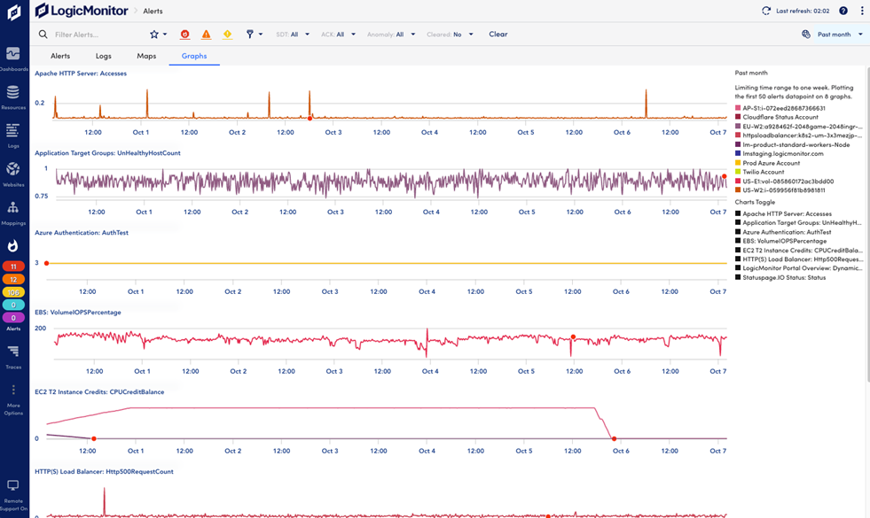Viewport: 870px width, 518px height.
Task: Open Dashboards from the sidebar
Action: click(x=13, y=58)
